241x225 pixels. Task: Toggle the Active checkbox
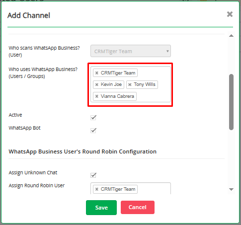click(x=93, y=118)
